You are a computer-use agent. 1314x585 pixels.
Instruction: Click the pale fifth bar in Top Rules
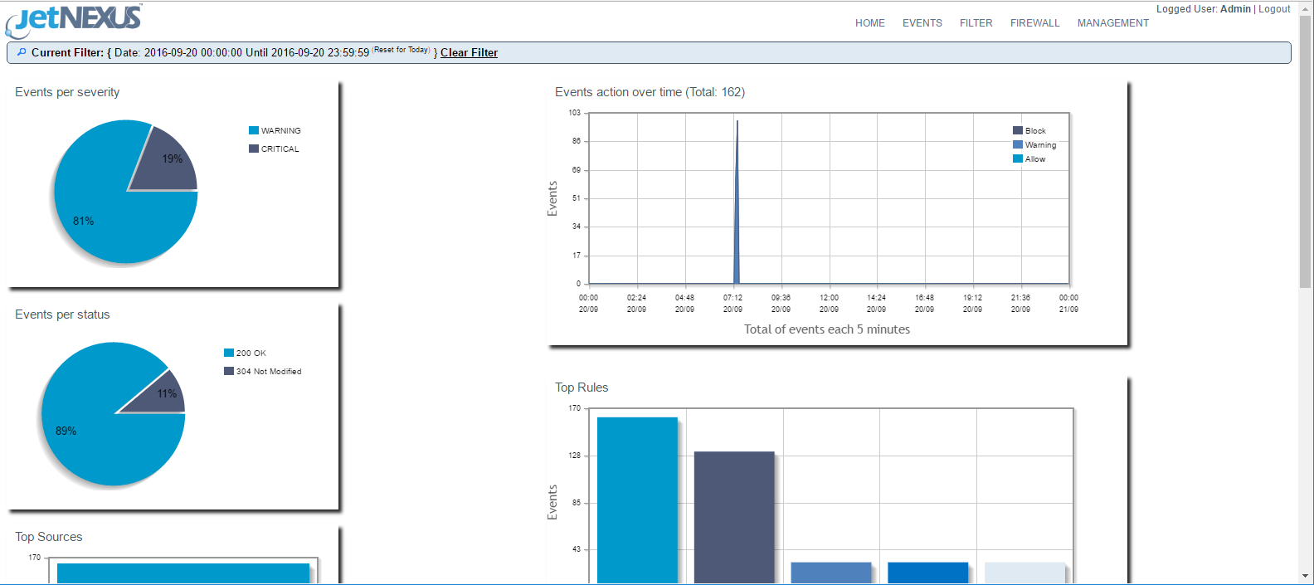(x=1024, y=573)
